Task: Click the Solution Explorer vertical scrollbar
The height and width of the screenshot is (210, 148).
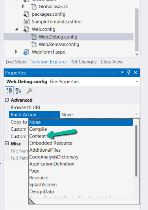Action: click(137, 30)
